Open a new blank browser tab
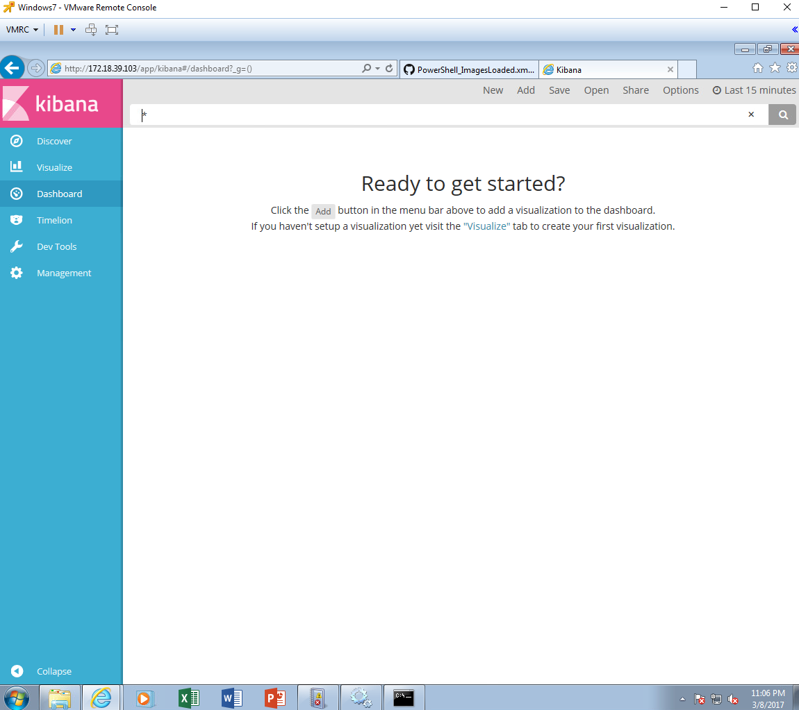The height and width of the screenshot is (710, 799). pyautogui.click(x=687, y=69)
